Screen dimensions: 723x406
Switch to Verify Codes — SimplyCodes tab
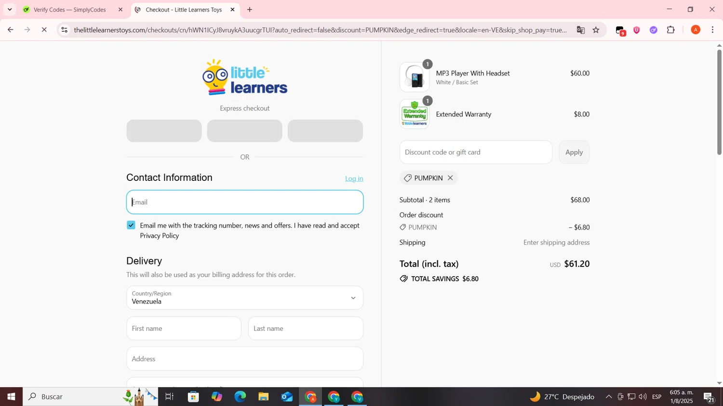(x=69, y=10)
